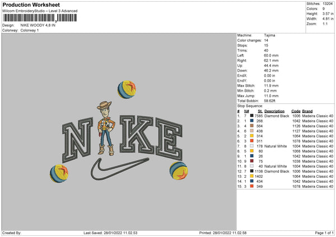Click the Luxo ball above the letters

click(x=127, y=89)
